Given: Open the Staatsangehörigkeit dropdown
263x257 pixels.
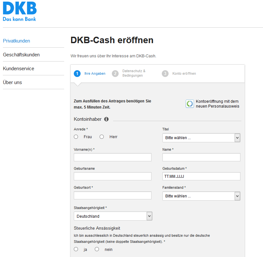Looking at the screenshot, I should (113, 216).
